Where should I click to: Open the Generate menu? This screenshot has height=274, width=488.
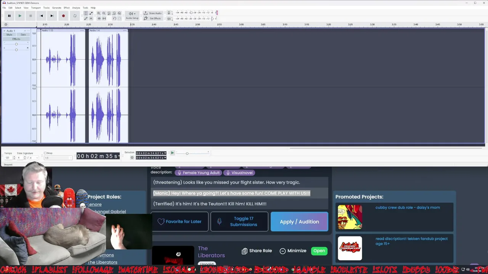[x=56, y=8]
